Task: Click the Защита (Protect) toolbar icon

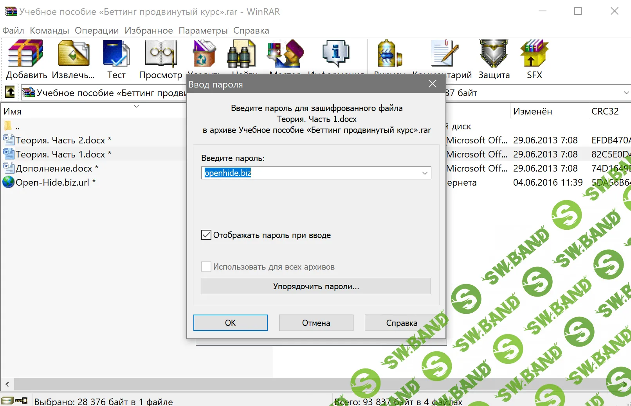Action: tap(494, 54)
